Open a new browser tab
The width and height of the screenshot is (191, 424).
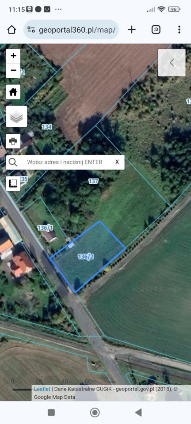131,30
